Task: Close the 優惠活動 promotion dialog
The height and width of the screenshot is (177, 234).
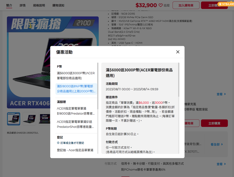Action: click(177, 52)
